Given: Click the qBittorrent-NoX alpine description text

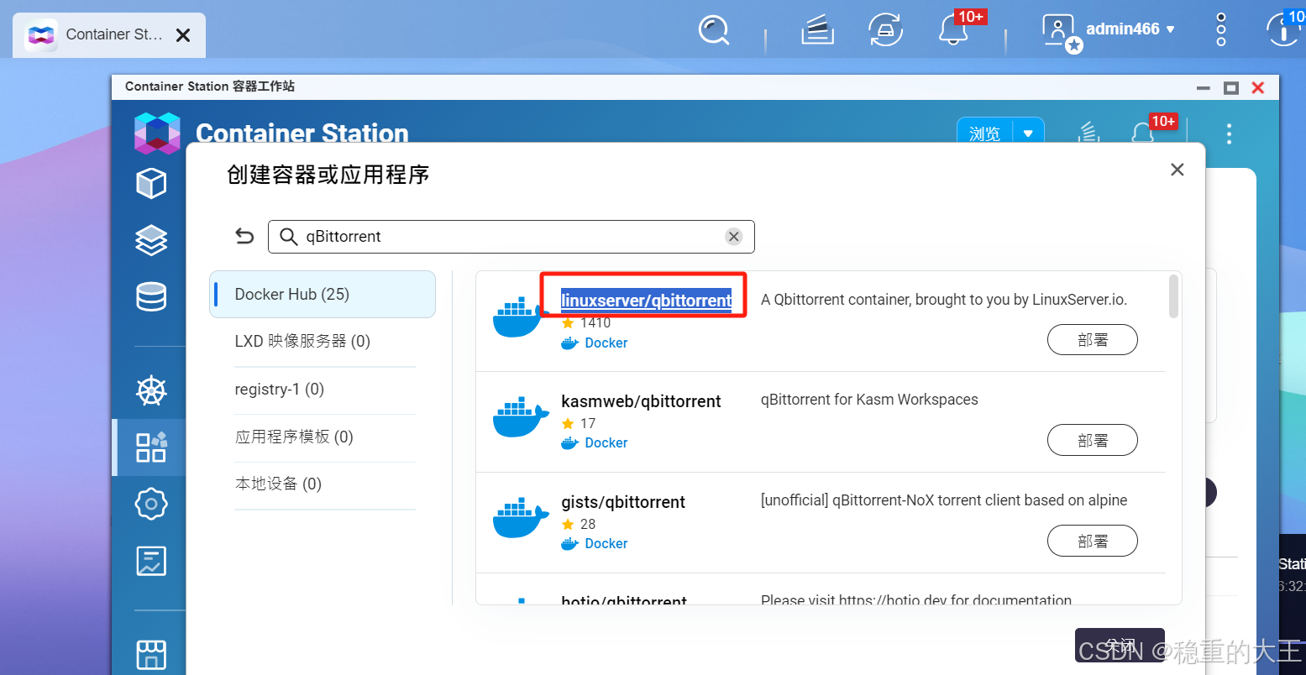Looking at the screenshot, I should tap(944, 500).
